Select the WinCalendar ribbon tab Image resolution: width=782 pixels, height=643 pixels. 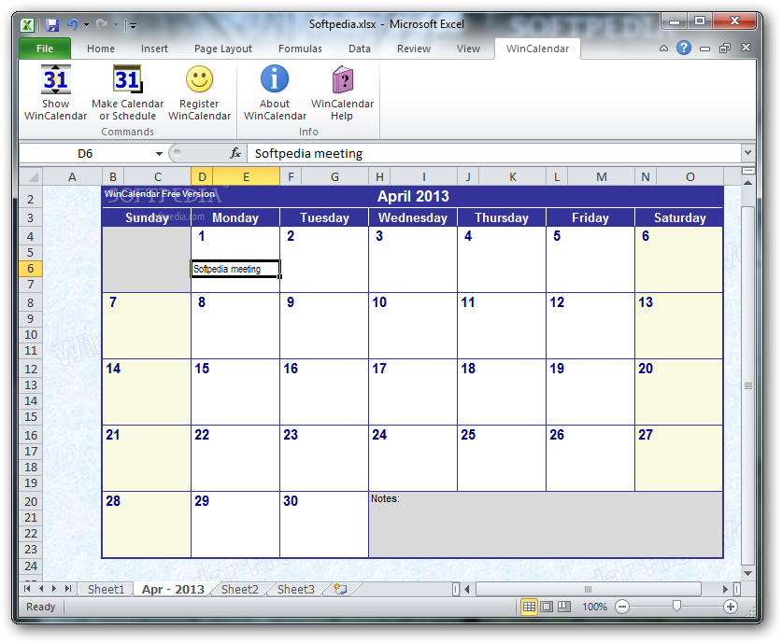(x=537, y=49)
